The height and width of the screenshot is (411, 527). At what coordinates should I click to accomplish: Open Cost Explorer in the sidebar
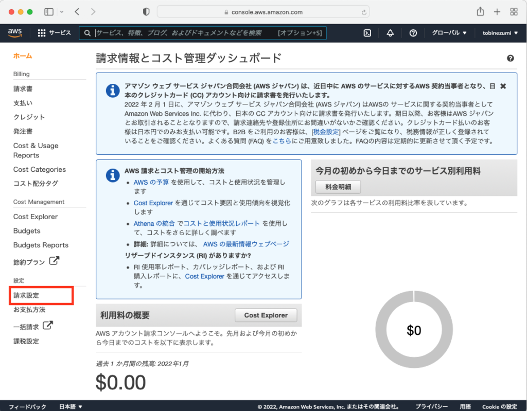click(36, 217)
